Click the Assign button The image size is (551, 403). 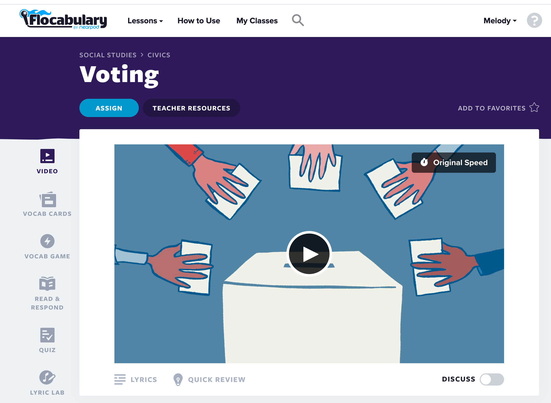109,108
